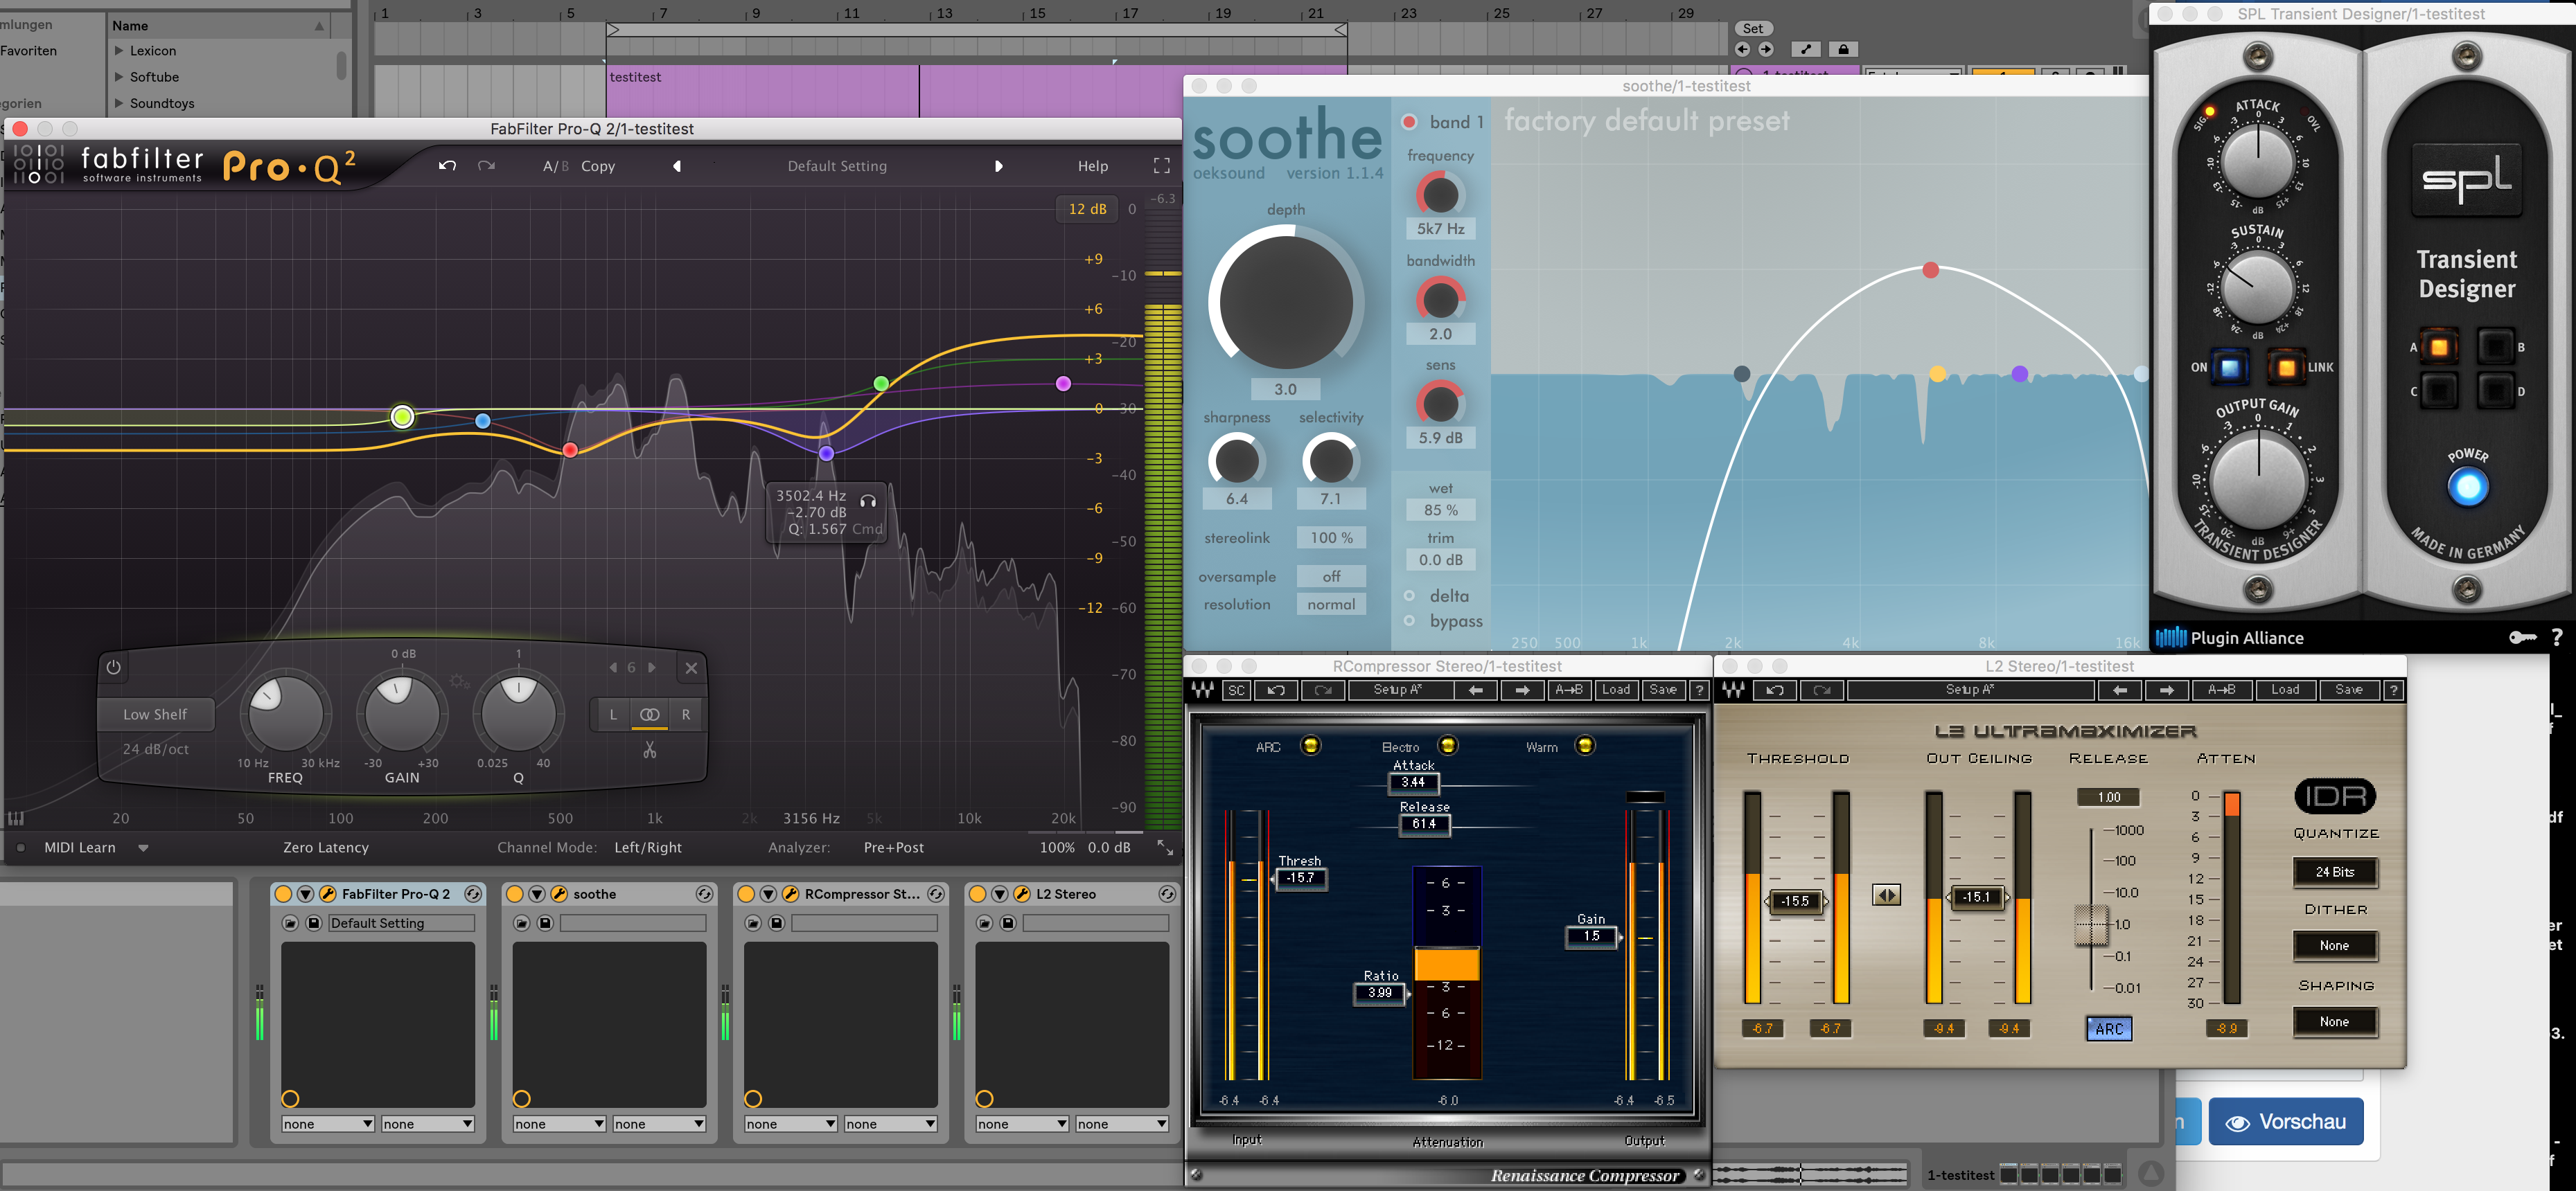
Task: Click the L2 Save button
Action: coord(2348,690)
